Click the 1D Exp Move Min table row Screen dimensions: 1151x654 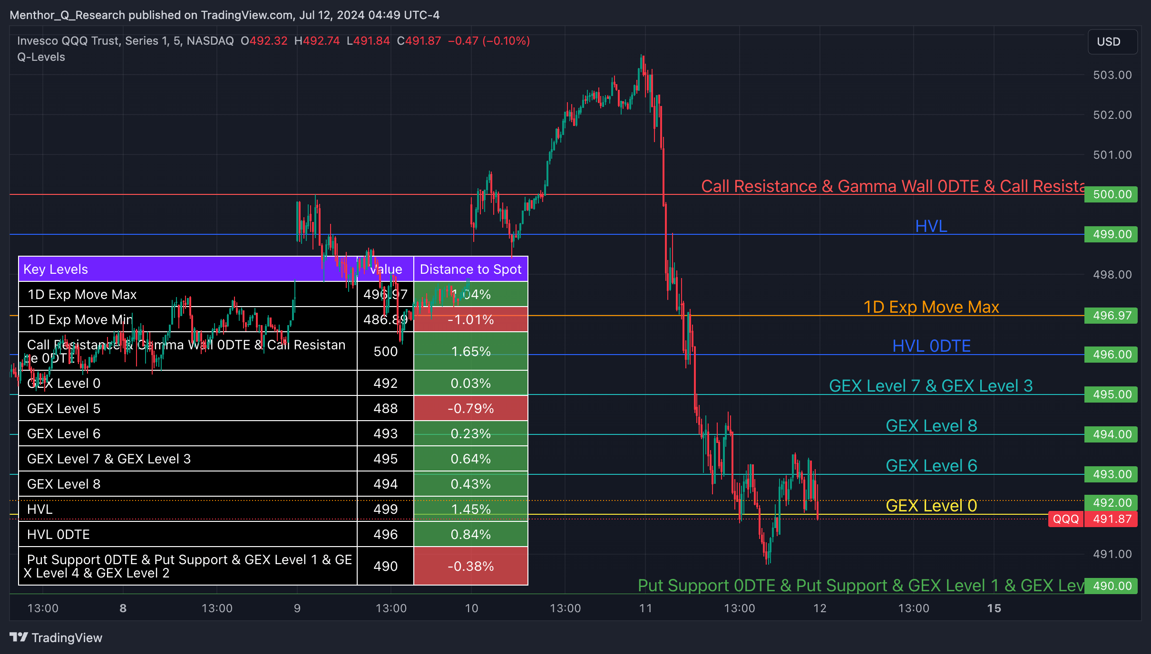[x=273, y=320]
